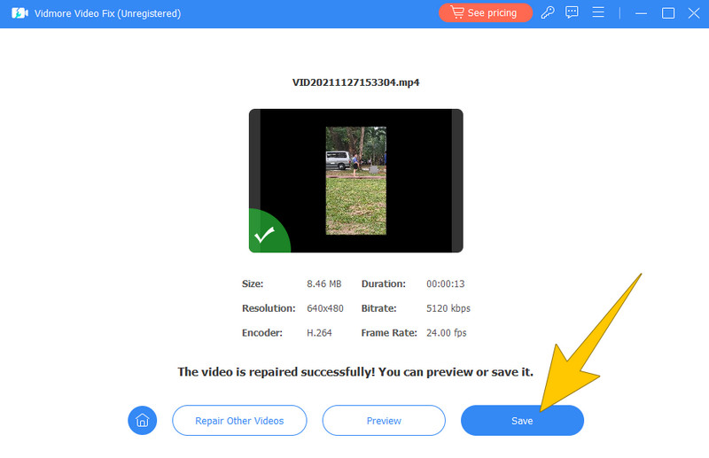Open registration via the key icon
709x458 pixels.
[548, 12]
